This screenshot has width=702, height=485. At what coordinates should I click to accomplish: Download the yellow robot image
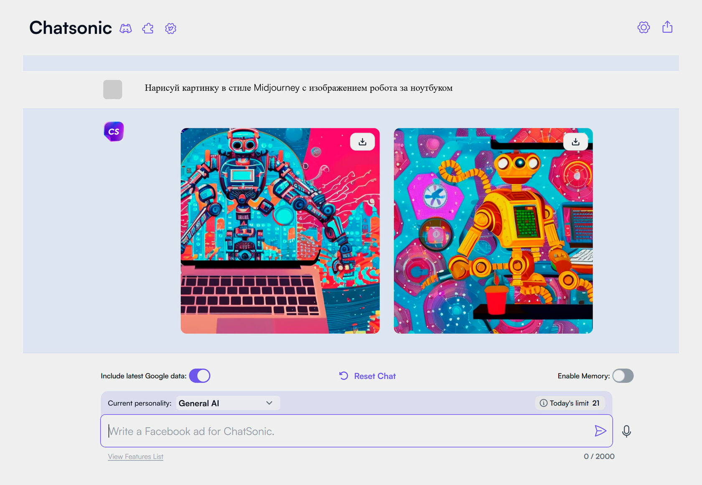(575, 142)
